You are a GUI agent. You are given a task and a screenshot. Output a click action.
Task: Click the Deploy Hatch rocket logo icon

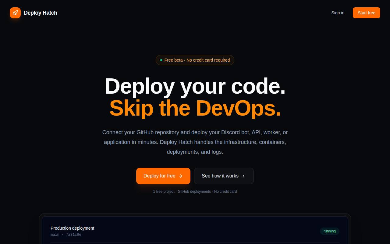[x=15, y=13]
